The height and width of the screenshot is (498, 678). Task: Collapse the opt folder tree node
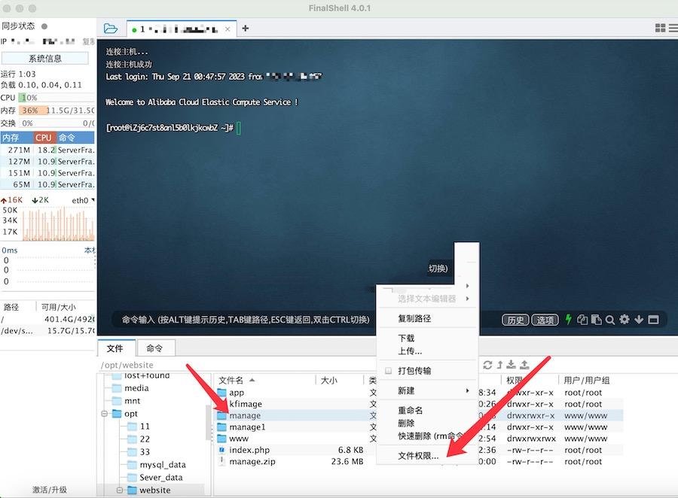click(104, 414)
